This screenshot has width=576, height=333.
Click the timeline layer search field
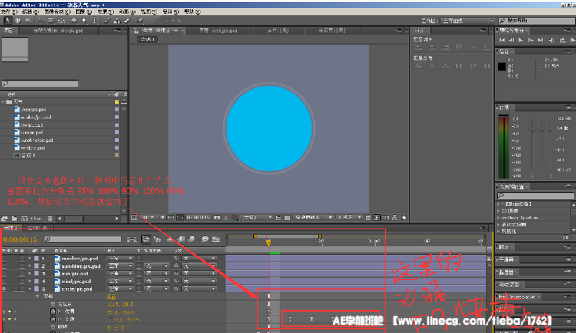(83, 239)
